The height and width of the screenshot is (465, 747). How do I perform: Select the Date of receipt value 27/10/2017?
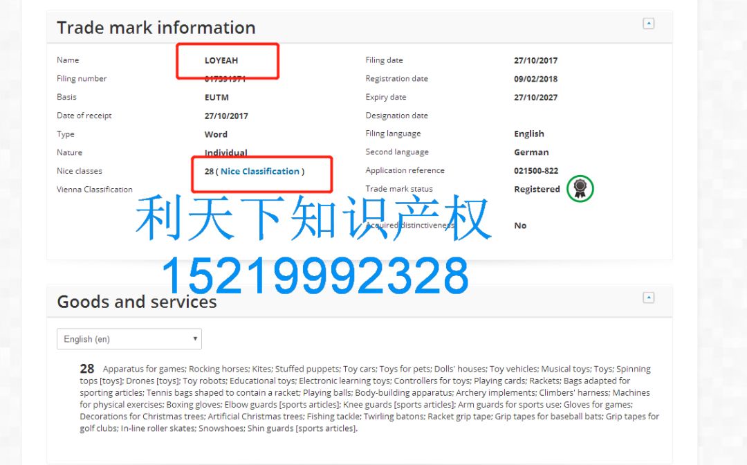click(x=226, y=116)
